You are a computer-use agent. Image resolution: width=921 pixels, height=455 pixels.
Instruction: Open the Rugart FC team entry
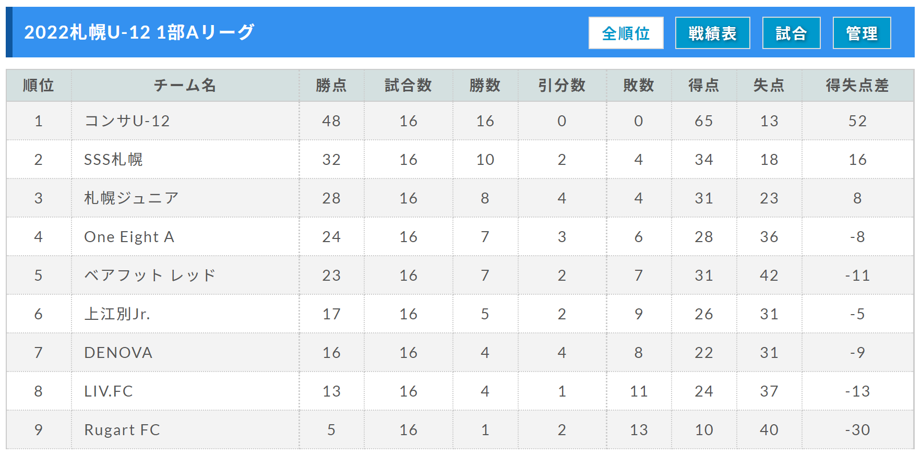pos(122,430)
